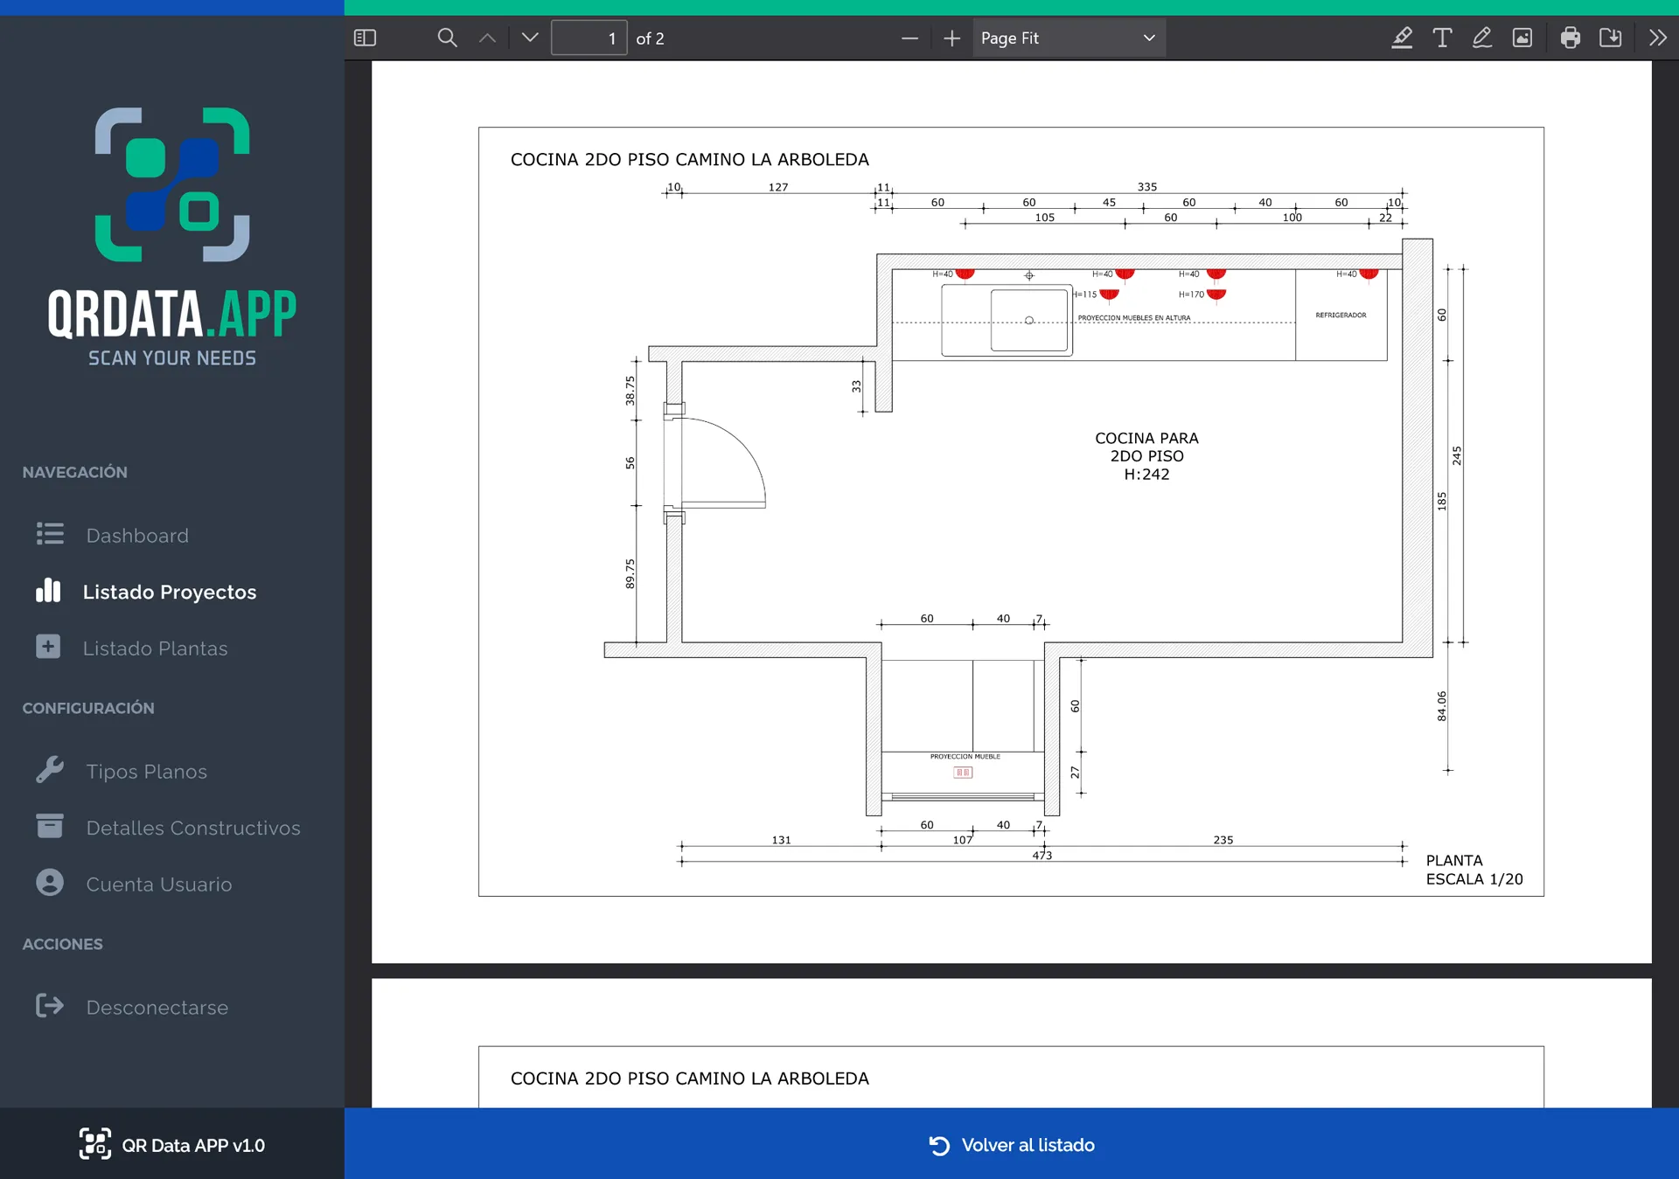
Task: Open Dashboard in navigation
Action: point(137,535)
